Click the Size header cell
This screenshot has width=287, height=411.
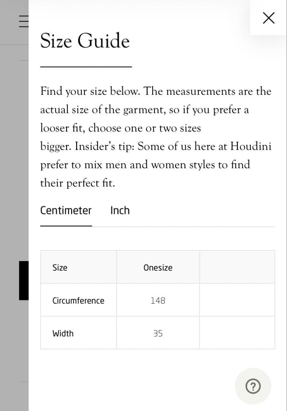coord(78,267)
